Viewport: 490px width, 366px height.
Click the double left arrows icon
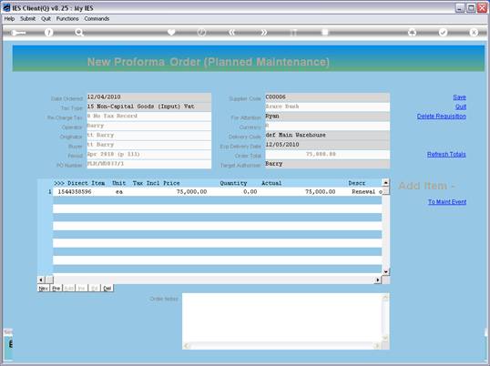coord(232,33)
